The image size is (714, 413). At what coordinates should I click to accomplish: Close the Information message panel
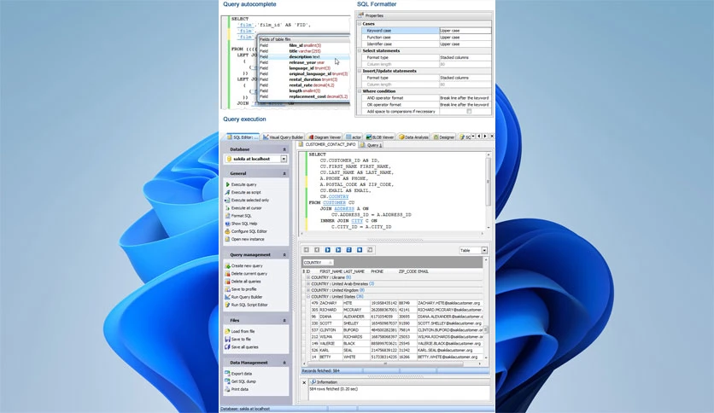coord(304,382)
